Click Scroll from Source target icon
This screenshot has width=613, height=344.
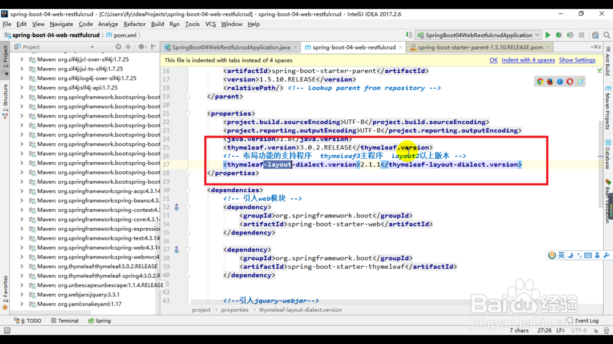(118, 47)
